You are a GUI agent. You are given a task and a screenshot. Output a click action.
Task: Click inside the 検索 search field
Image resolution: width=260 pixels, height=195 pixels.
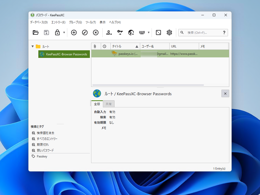click(x=201, y=32)
